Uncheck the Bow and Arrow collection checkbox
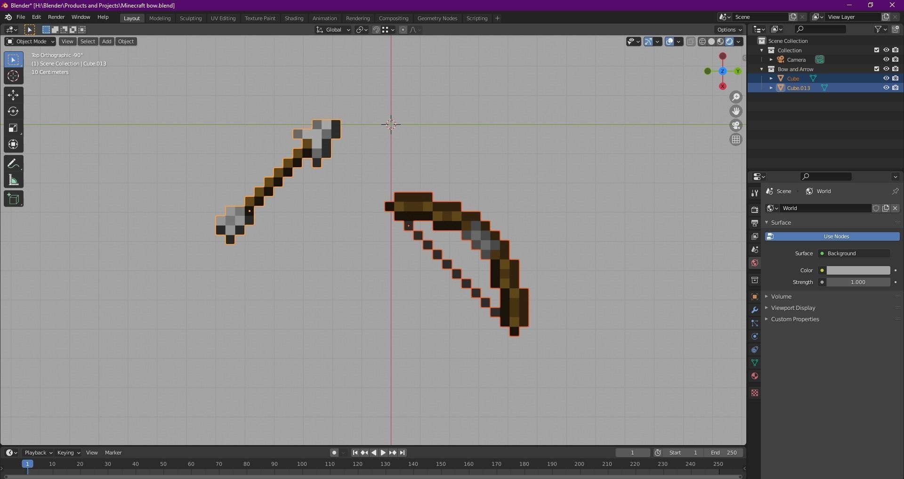The width and height of the screenshot is (904, 479). (876, 69)
